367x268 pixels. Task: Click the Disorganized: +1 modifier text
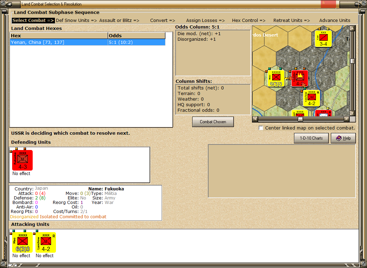pos(196,39)
